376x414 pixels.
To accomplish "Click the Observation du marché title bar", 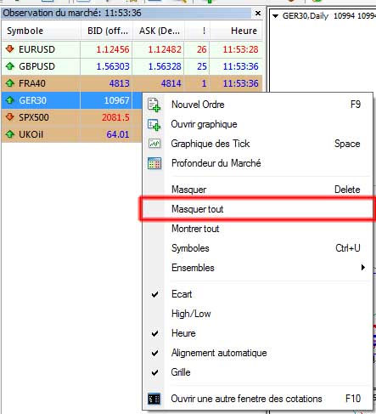I will pos(126,13).
